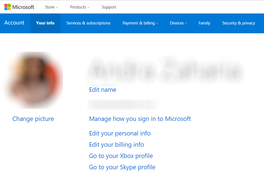Open the Account home link
Viewport: 264px width, 183px height.
(x=14, y=23)
